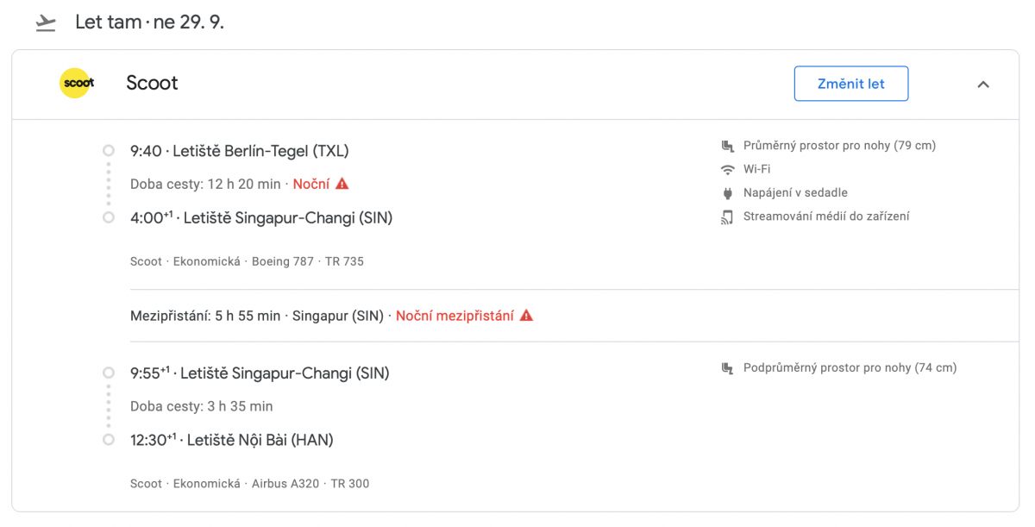
Task: Click the red Noční mezipřistání warning label
Action: [x=455, y=316]
